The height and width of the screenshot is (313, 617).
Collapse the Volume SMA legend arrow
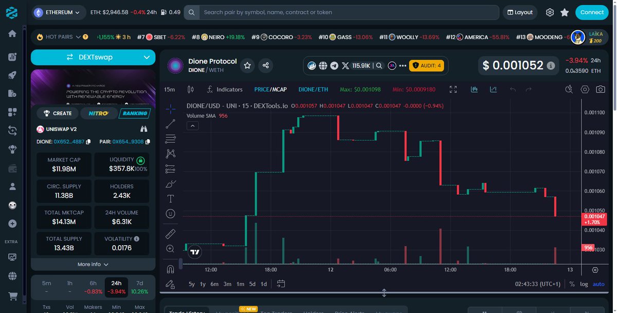click(192, 126)
